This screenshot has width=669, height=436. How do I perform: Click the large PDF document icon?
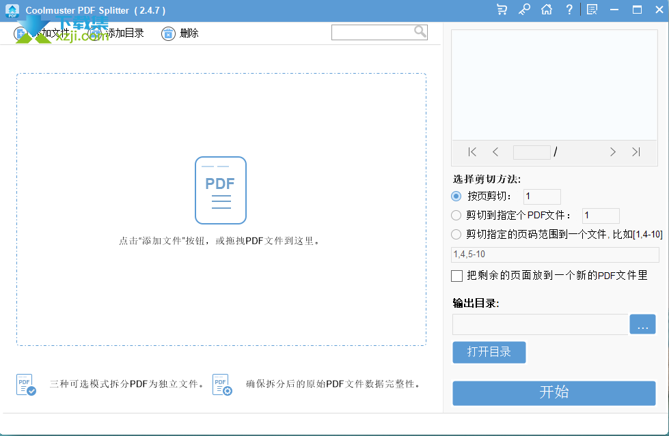221,190
